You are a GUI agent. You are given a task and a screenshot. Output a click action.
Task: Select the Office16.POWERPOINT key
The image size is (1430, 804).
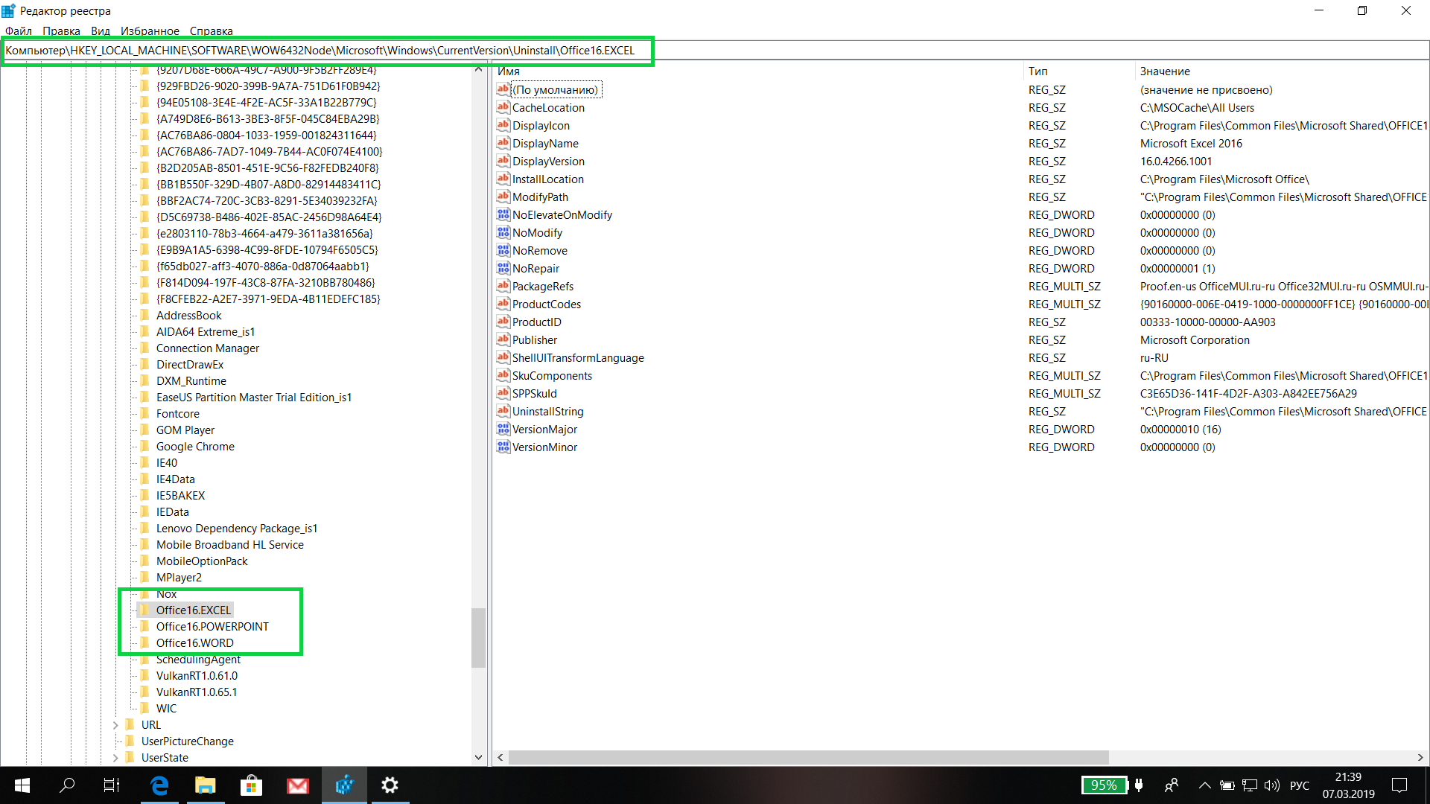coord(212,627)
